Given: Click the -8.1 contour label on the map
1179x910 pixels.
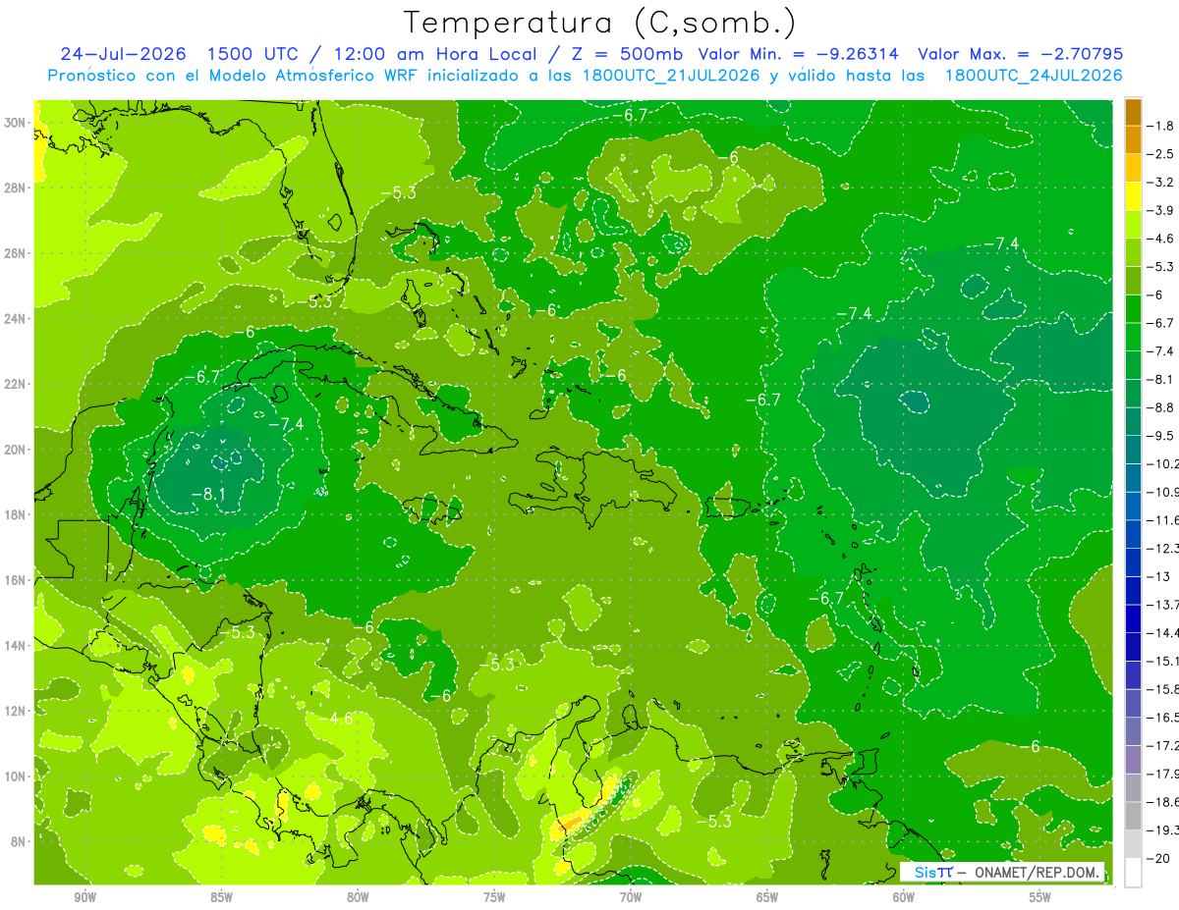Looking at the screenshot, I should (x=206, y=495).
